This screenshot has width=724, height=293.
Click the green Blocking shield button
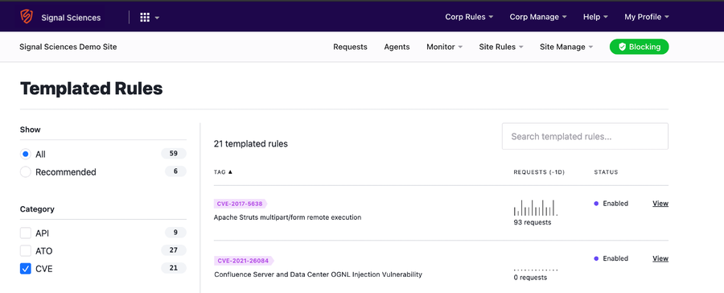(639, 47)
